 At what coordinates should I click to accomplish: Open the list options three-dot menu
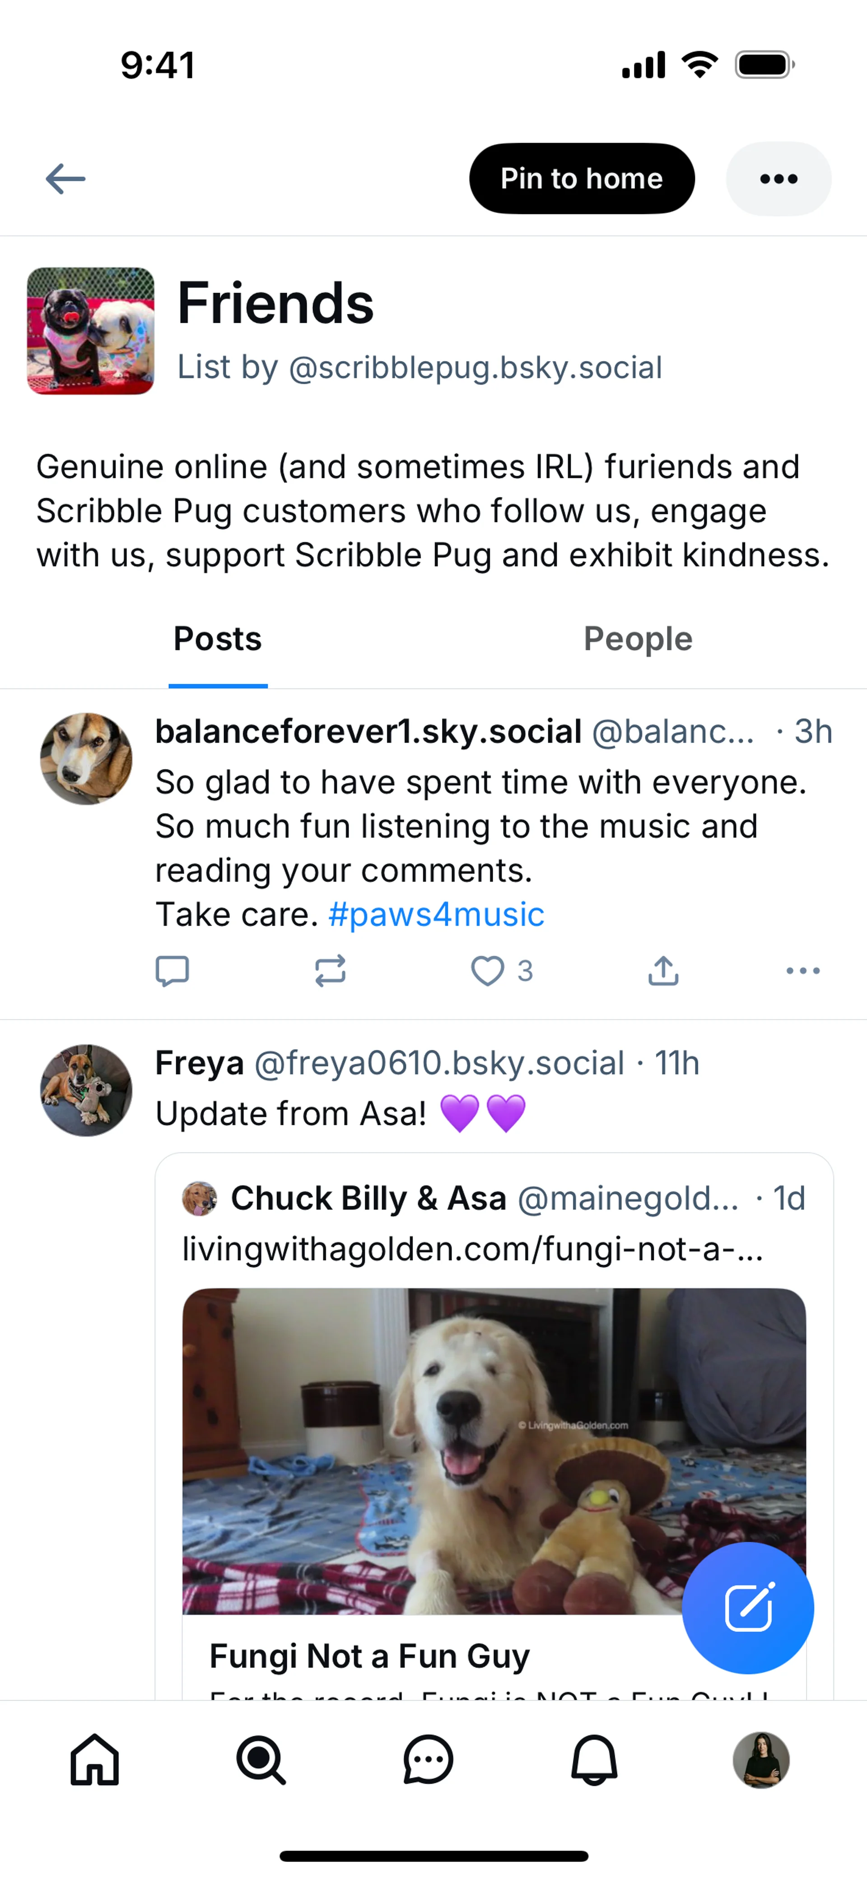click(778, 179)
